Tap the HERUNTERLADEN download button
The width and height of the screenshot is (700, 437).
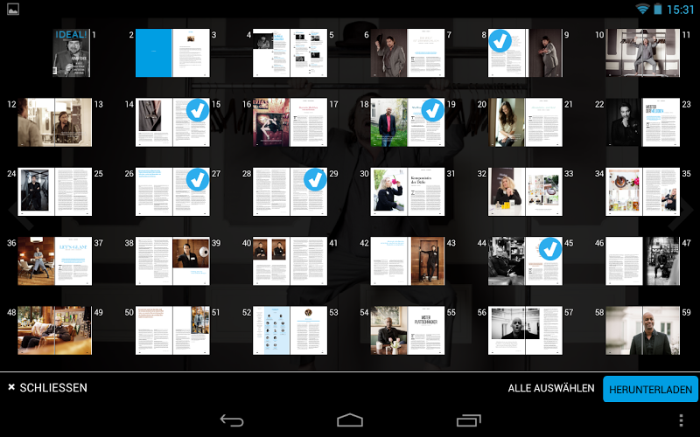pyautogui.click(x=650, y=389)
